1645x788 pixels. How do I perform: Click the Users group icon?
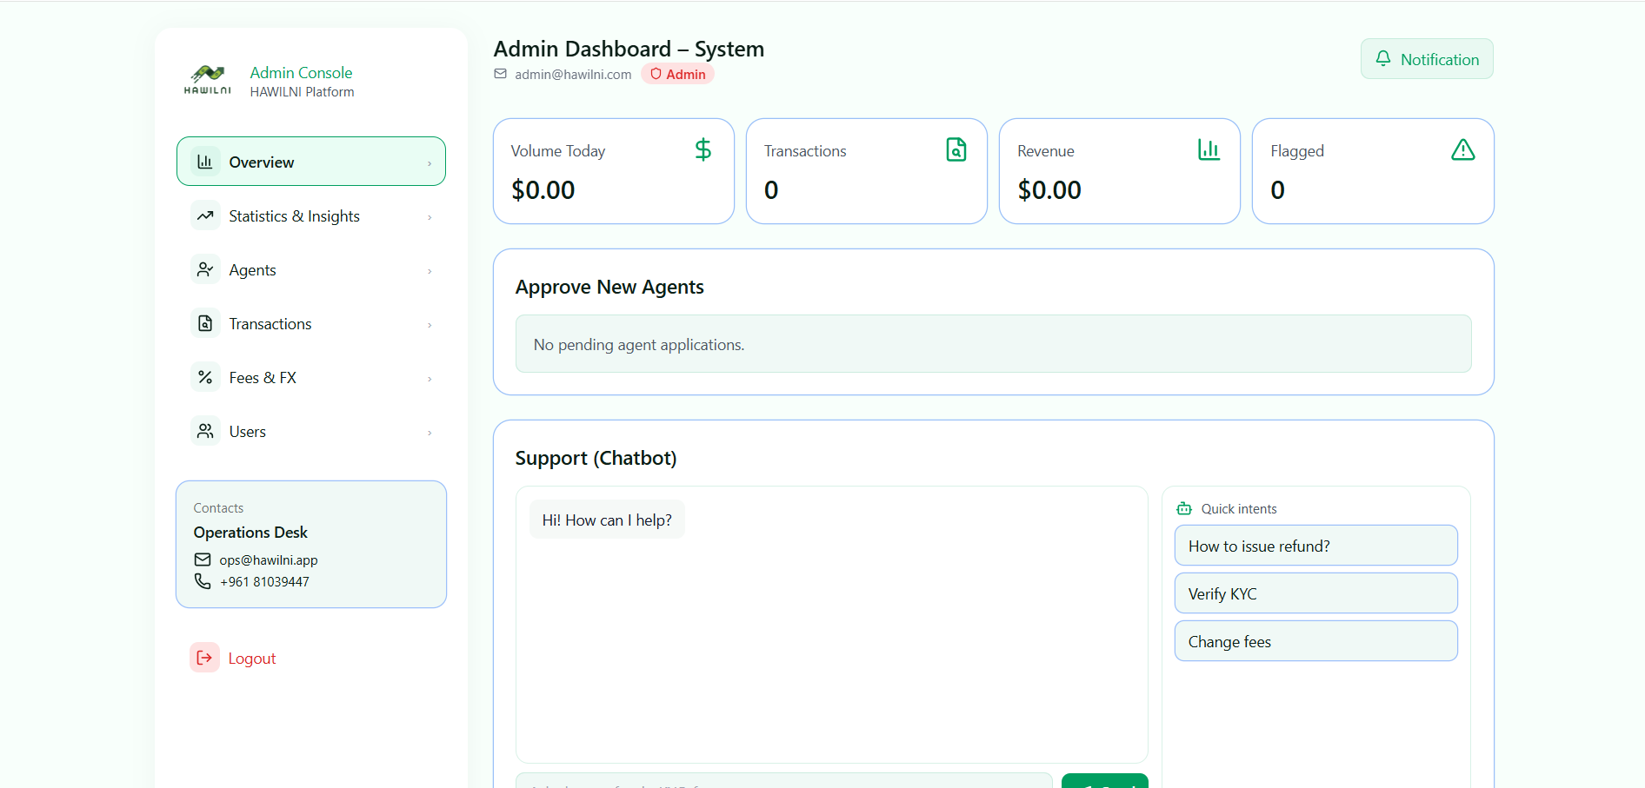205,431
